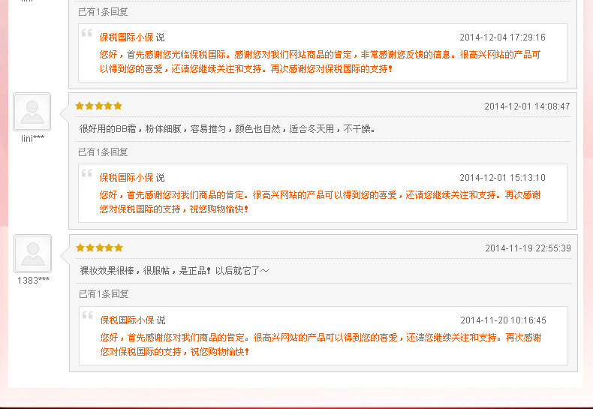Click quote icon in 17:29:16 reply
Screen dimensions: 593x409
click(x=87, y=33)
